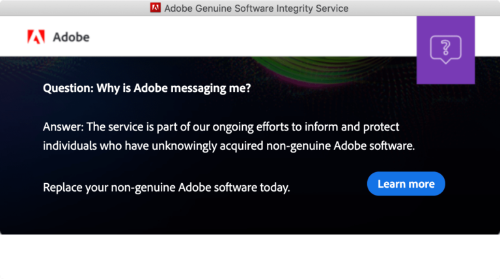
Task: Click the purple question-mark speech bubble icon
Action: pos(445,49)
